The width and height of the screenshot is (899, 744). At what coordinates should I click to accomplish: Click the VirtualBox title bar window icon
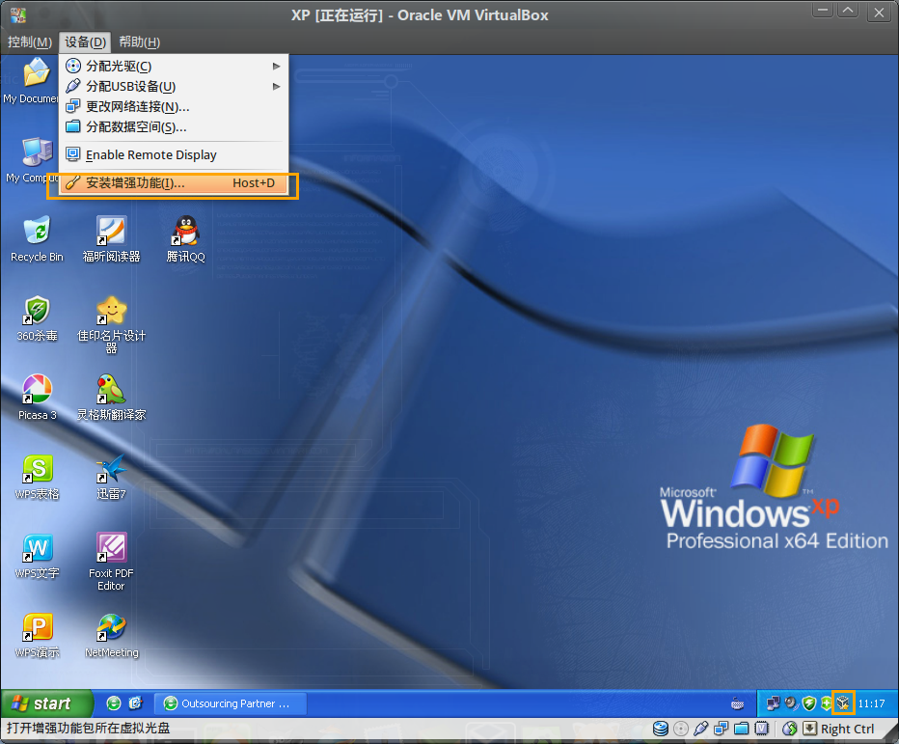pyautogui.click(x=17, y=14)
